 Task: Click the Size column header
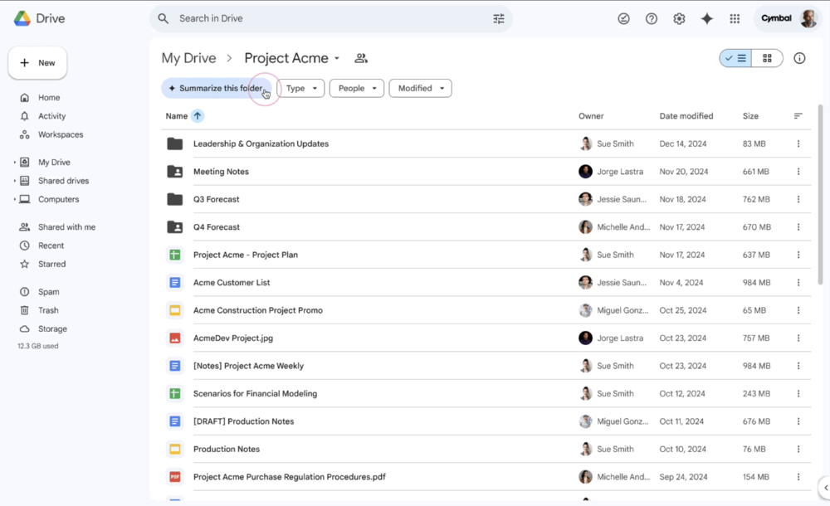(x=750, y=116)
